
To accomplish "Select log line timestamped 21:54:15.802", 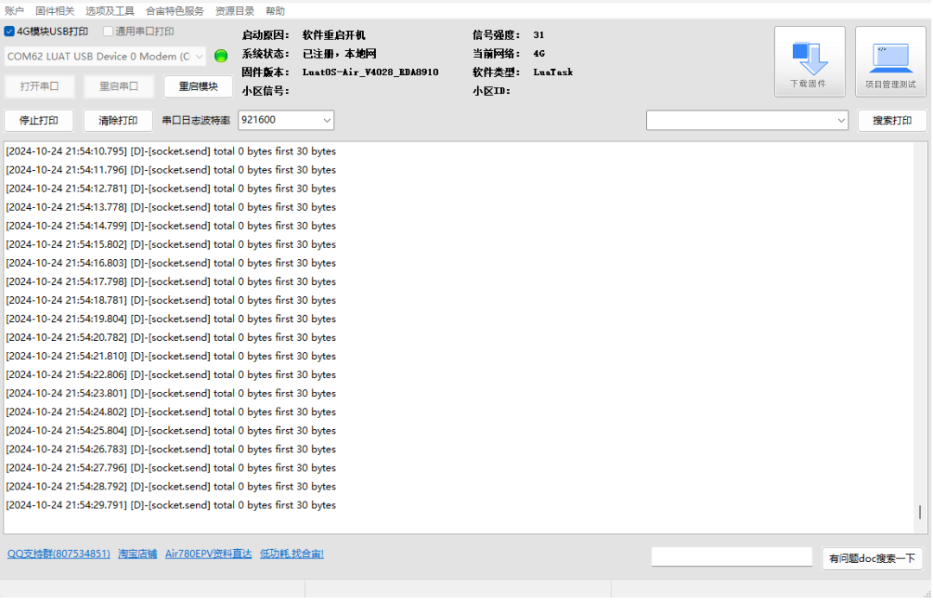I will (171, 244).
